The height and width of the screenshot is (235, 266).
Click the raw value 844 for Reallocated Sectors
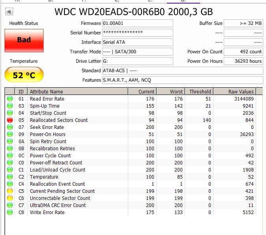[249, 120]
